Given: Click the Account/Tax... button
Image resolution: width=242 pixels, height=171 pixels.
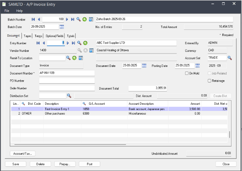Looking at the screenshot, I should [x=22, y=153].
